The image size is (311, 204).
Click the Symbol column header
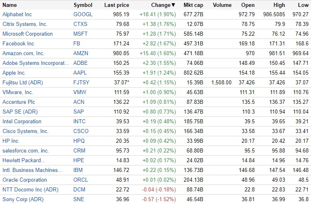click(83, 5)
